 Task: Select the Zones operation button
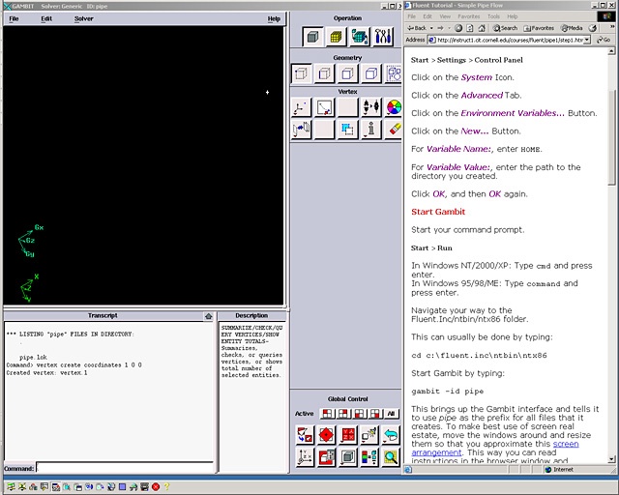359,37
